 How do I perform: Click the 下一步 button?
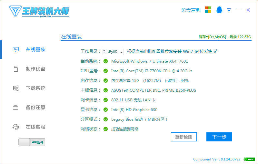pyautogui.click(x=219, y=137)
